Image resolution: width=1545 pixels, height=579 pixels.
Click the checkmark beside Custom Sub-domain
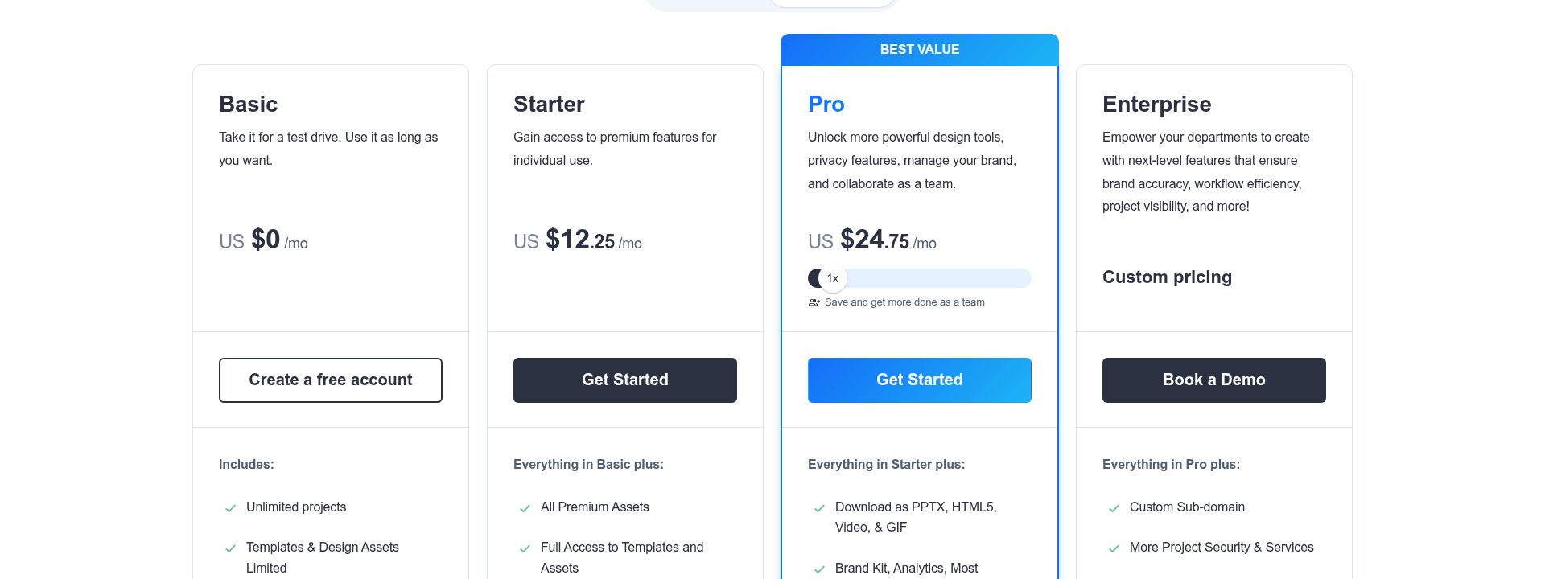click(1113, 507)
